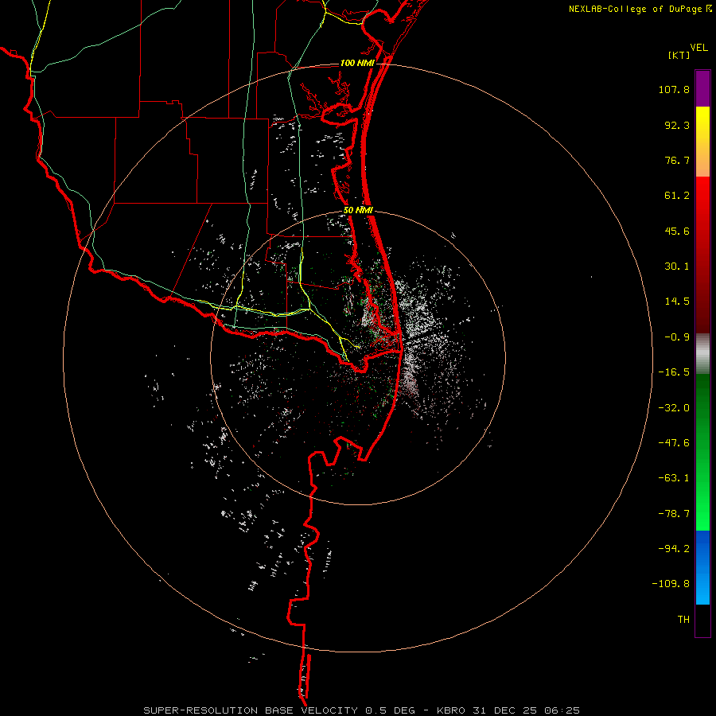Select the -109.8 value on the velocity scale

click(671, 584)
